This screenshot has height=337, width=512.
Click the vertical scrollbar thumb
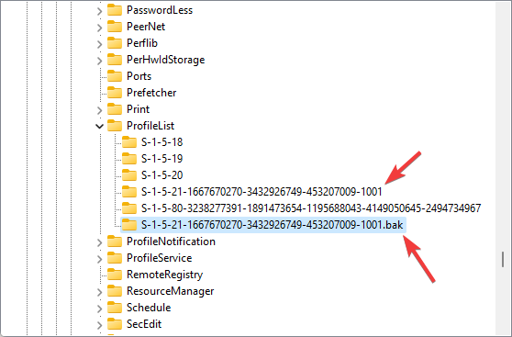(503, 259)
